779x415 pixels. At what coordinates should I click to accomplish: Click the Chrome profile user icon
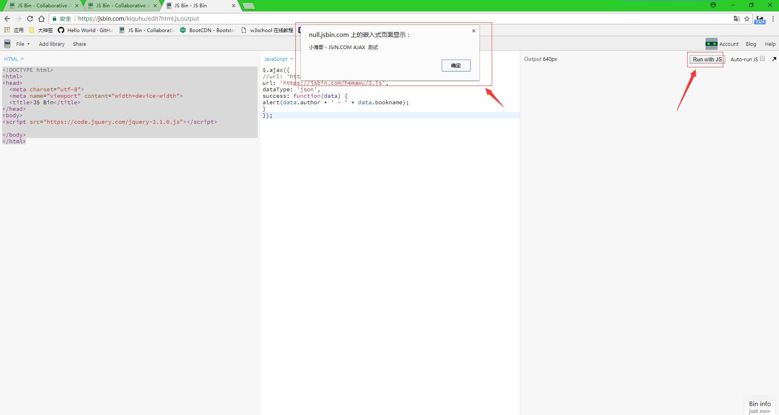click(713, 5)
